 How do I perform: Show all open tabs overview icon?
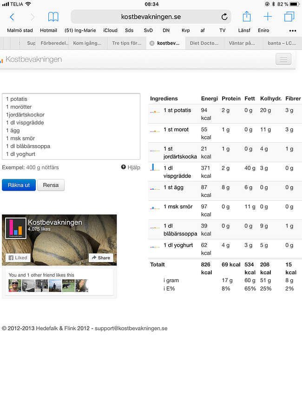point(289,17)
